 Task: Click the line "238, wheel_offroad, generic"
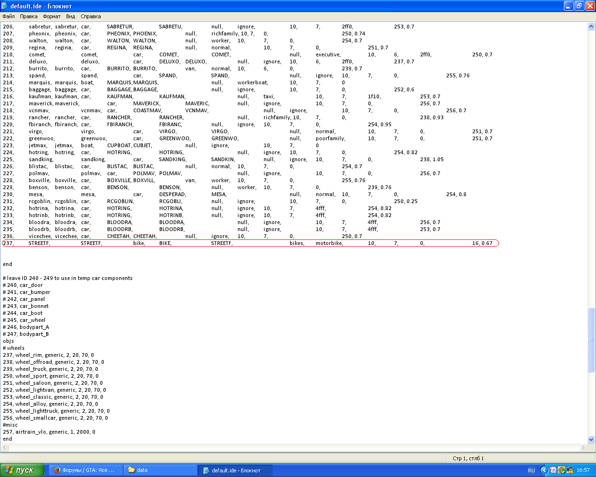coord(54,362)
